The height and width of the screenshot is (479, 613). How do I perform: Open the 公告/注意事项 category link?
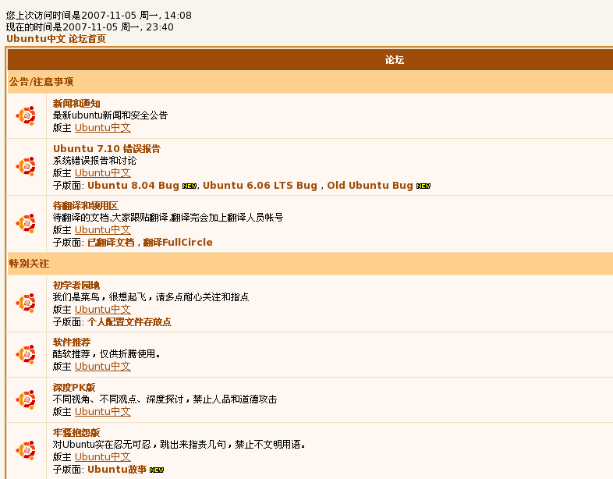point(41,82)
